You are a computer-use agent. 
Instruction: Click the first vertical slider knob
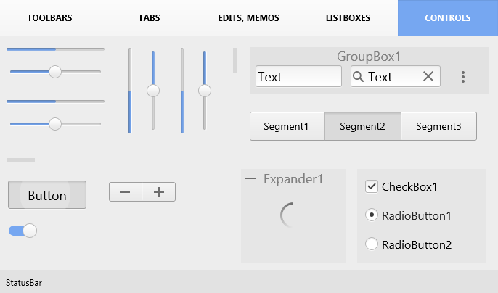(x=153, y=91)
